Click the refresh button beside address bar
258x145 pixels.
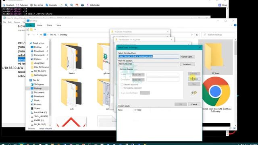pos(197,35)
